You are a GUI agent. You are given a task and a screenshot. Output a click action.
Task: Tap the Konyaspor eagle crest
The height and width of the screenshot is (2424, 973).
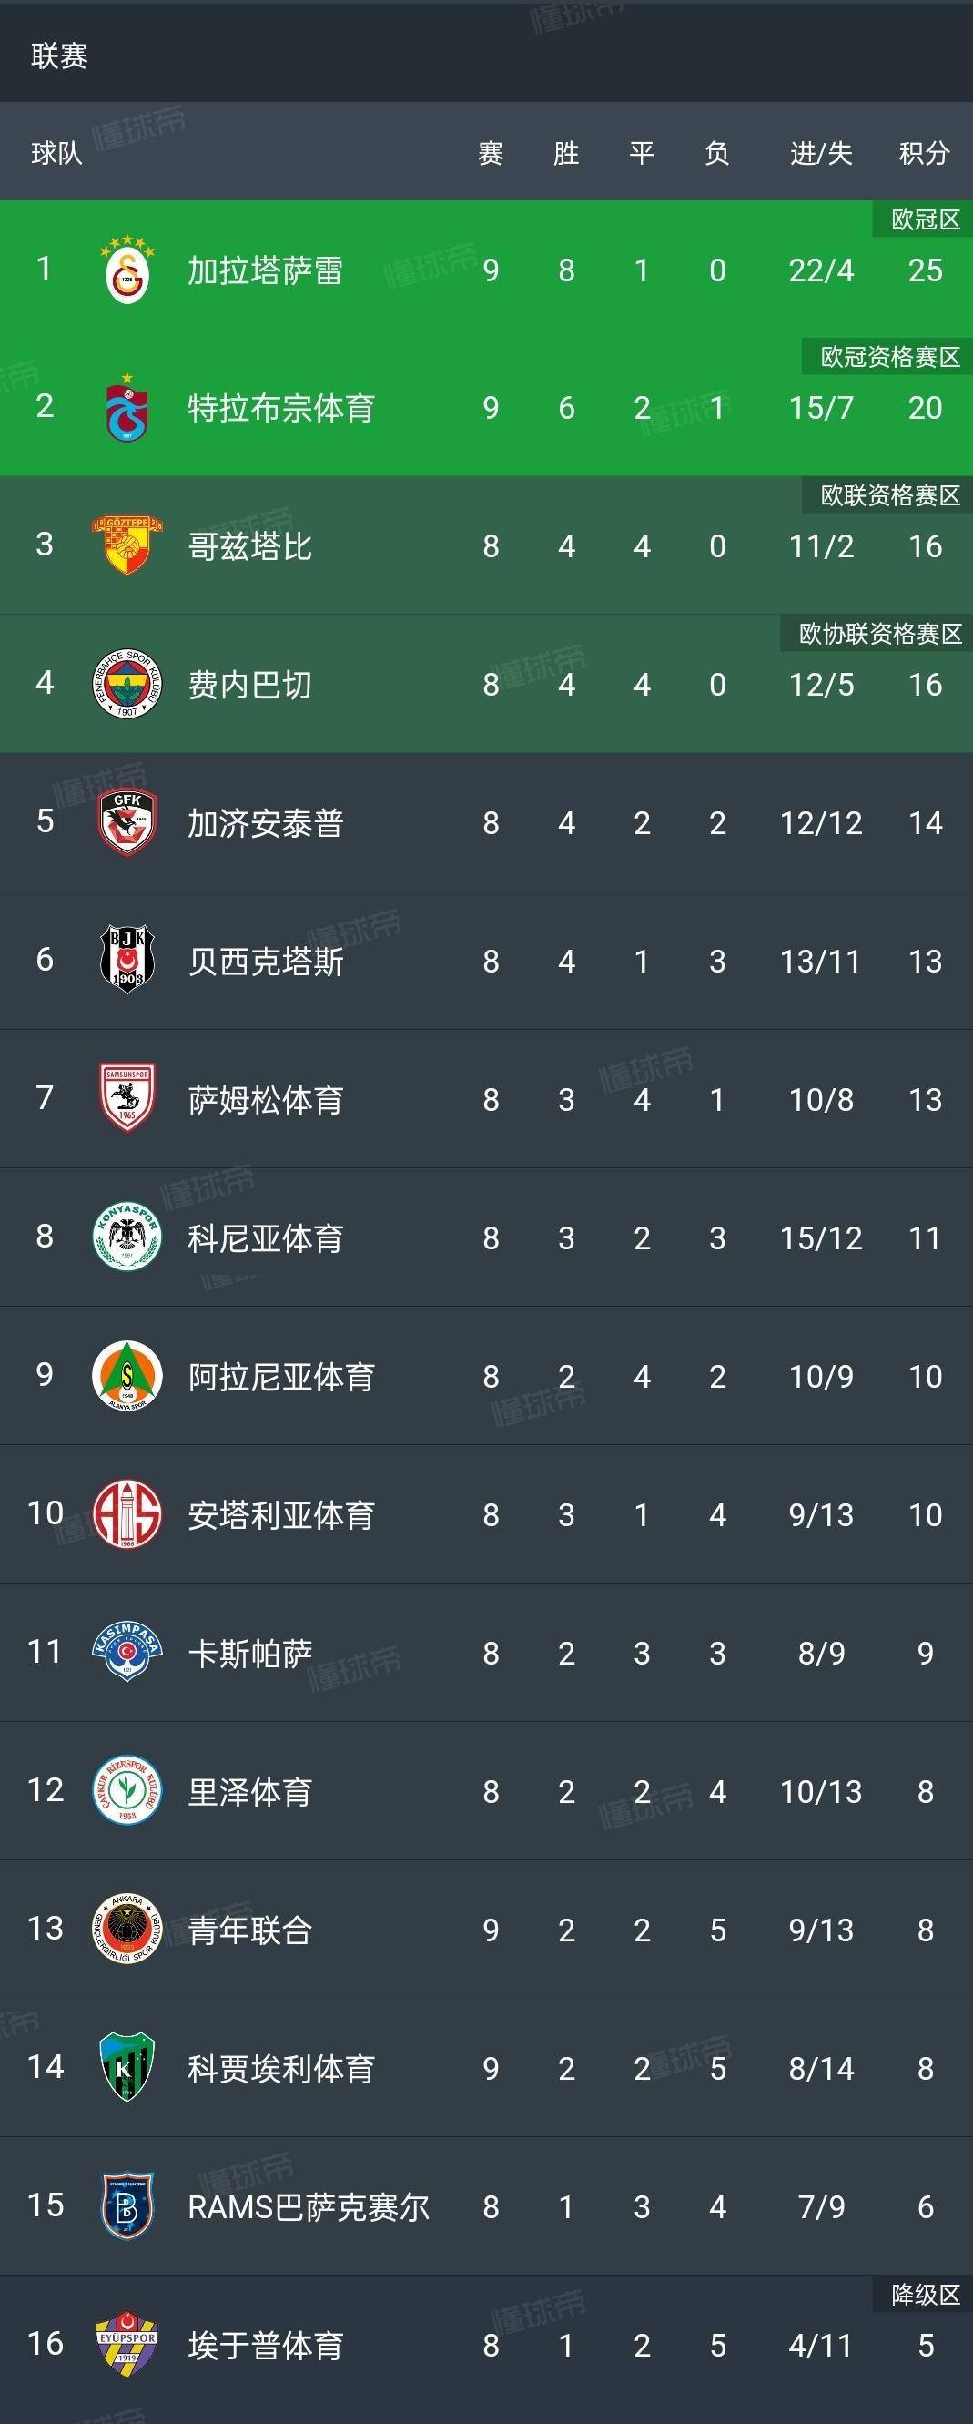127,1237
